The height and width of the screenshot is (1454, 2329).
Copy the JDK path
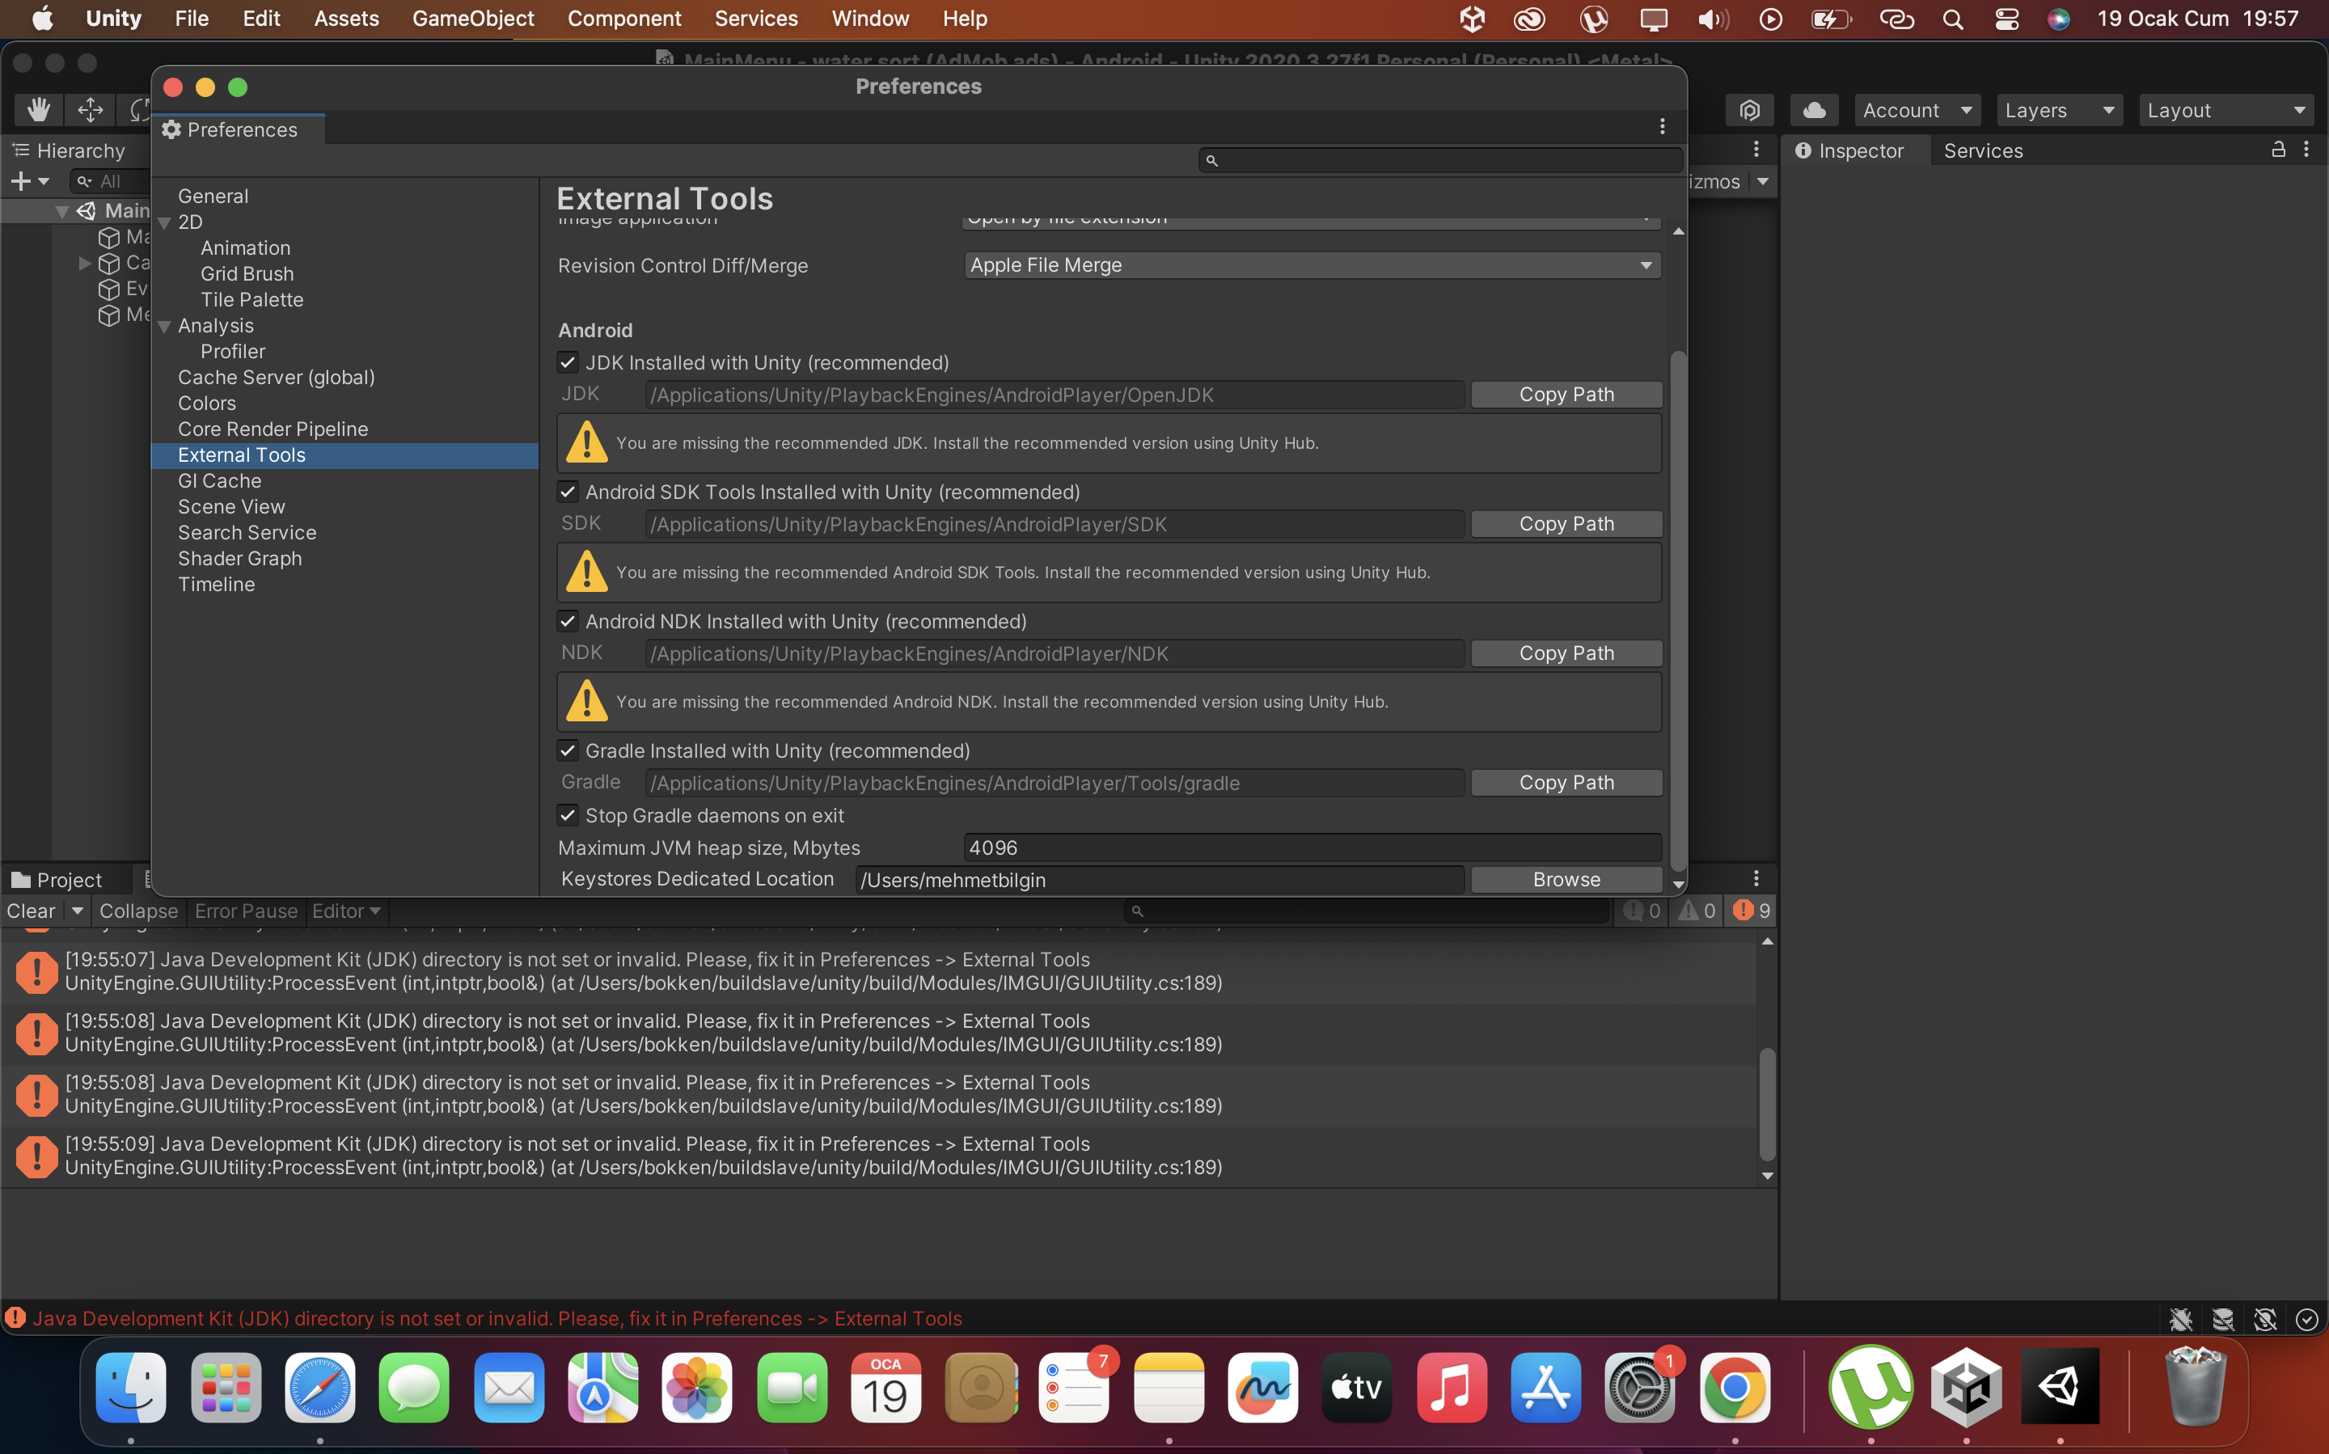(x=1566, y=395)
